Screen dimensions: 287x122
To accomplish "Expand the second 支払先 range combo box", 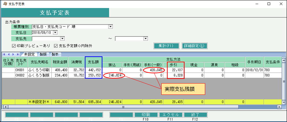I will pos(146,38).
